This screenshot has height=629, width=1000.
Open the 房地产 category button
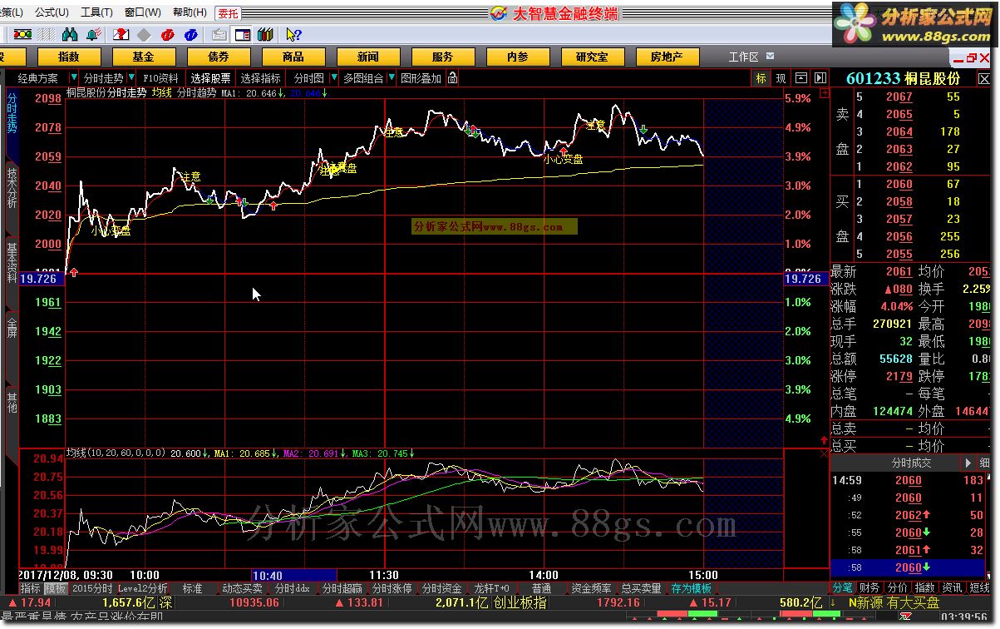coord(667,57)
